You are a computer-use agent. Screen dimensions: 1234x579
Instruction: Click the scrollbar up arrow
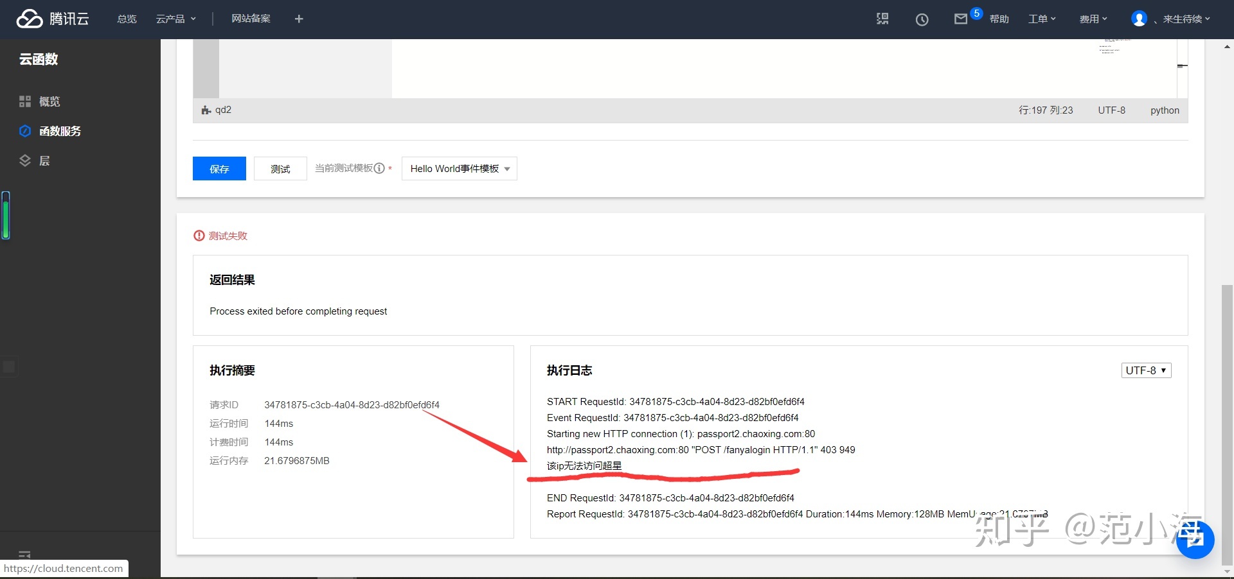point(1227,46)
